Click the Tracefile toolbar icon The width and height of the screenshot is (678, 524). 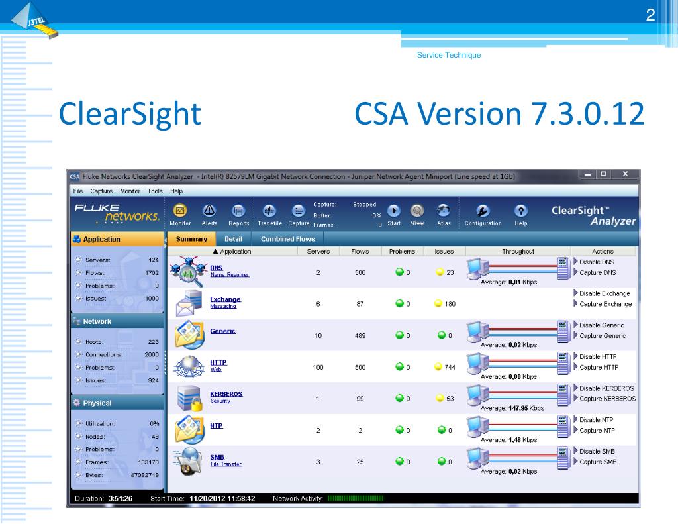click(x=269, y=211)
